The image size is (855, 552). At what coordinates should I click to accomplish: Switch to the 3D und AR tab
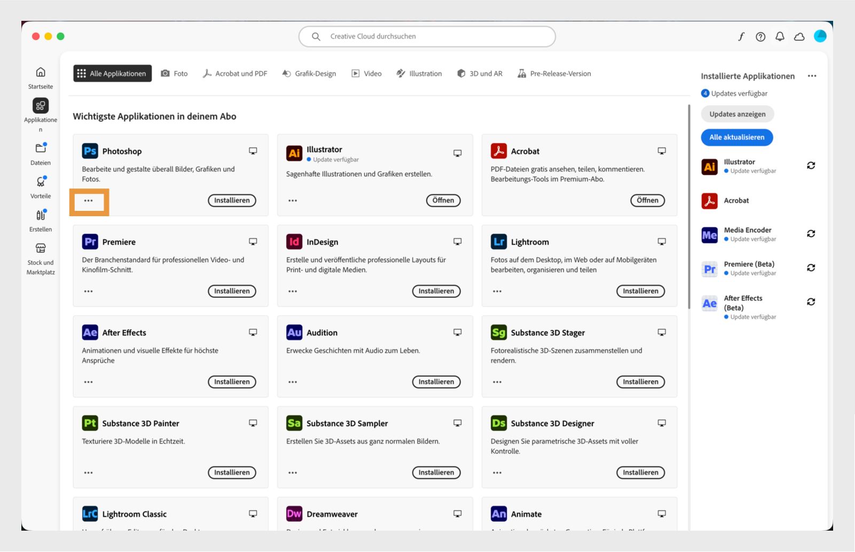[480, 74]
